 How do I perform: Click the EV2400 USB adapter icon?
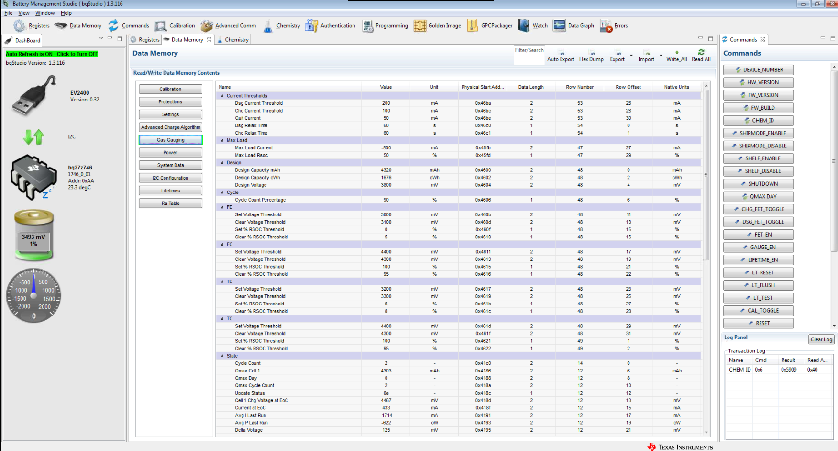34,96
